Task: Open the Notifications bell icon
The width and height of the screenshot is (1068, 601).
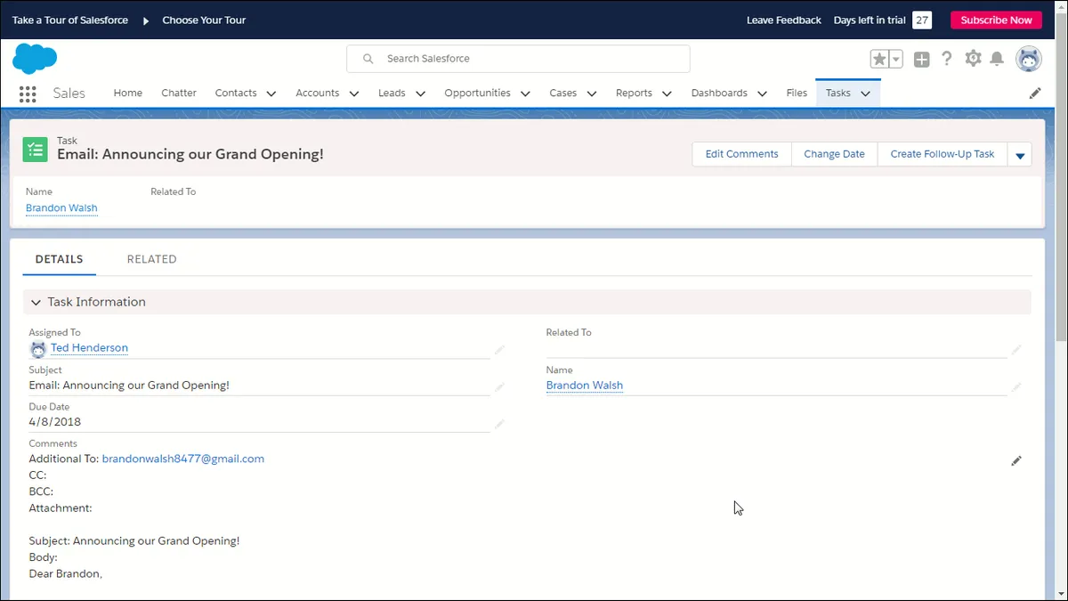Action: coord(998,59)
